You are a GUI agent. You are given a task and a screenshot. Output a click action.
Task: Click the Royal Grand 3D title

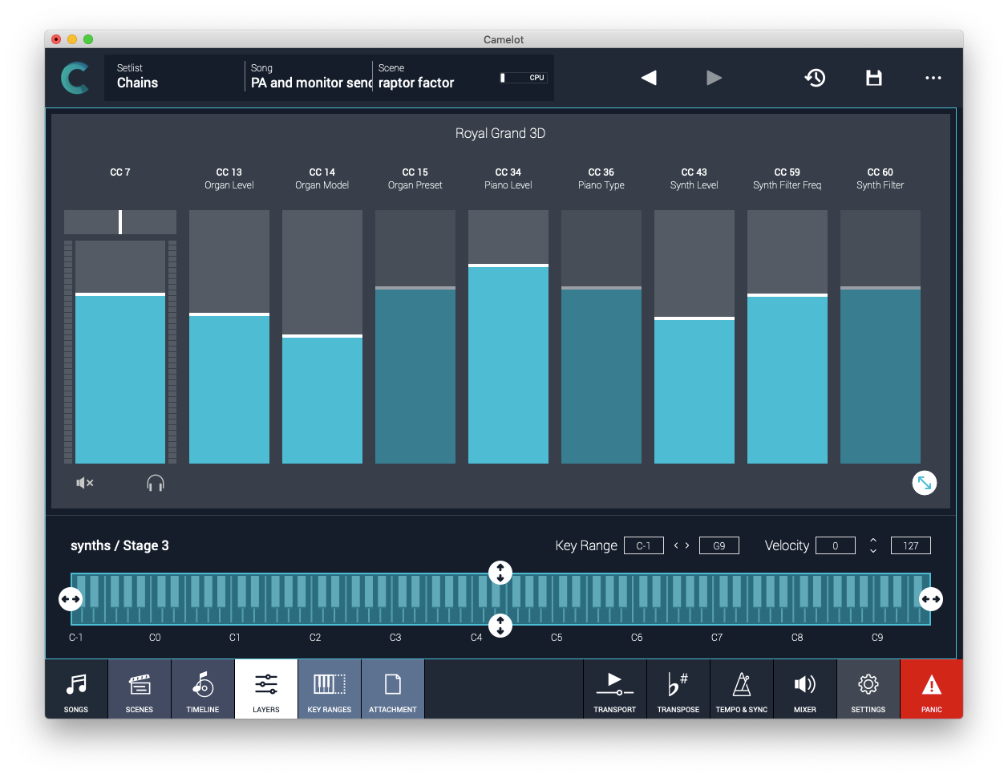tap(500, 133)
